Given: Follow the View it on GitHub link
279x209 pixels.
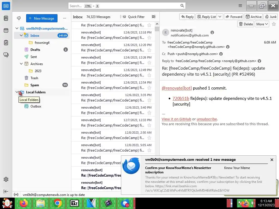Looking at the screenshot, I should (x=176, y=119).
